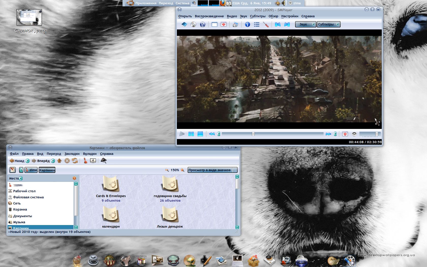427x267 pixels.
Task: Go to next file in SMPlayer playlist
Action: [287, 24]
